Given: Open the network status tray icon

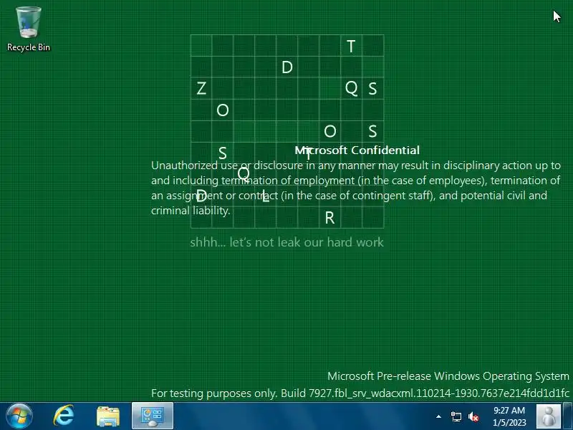Looking at the screenshot, I should click(x=456, y=417).
